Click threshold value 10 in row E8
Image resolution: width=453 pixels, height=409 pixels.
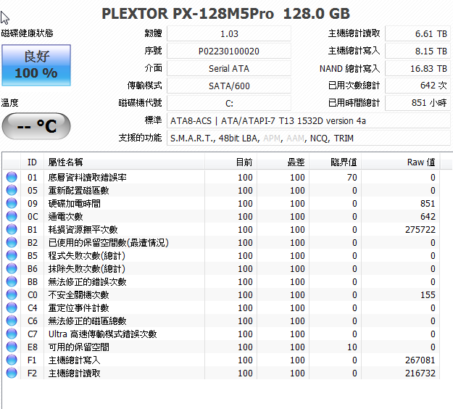352,347
